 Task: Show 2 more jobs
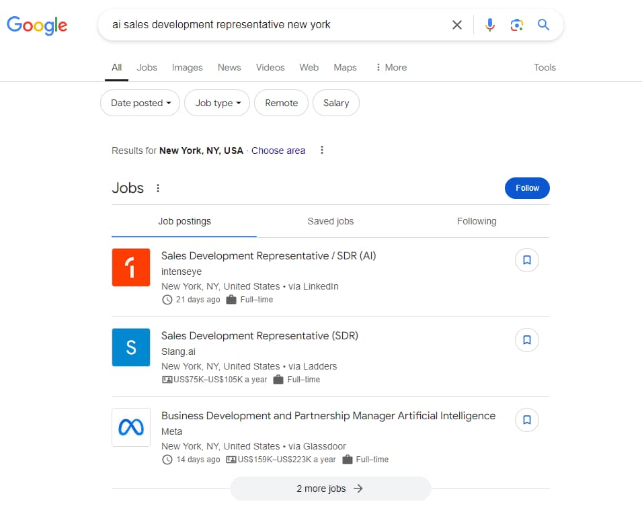click(x=330, y=488)
